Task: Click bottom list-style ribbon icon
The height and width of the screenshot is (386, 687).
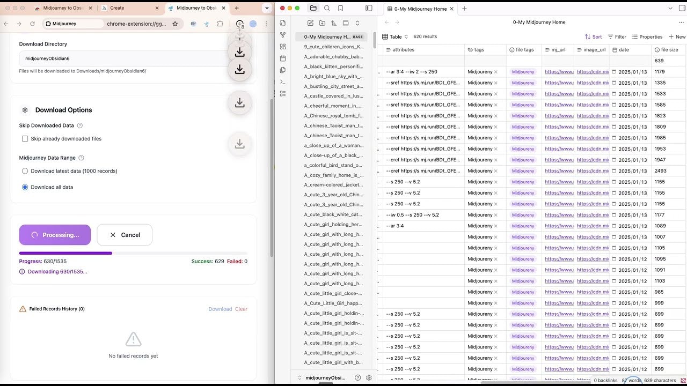Action: pyautogui.click(x=283, y=94)
